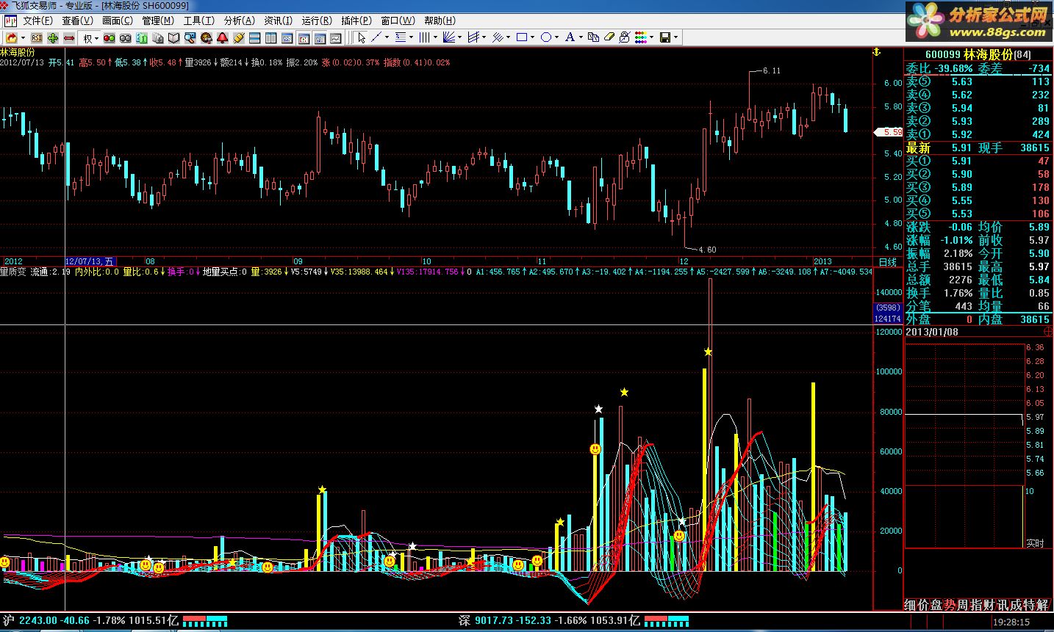Open the 分析(A) menu
This screenshot has width=1054, height=632.
239,21
